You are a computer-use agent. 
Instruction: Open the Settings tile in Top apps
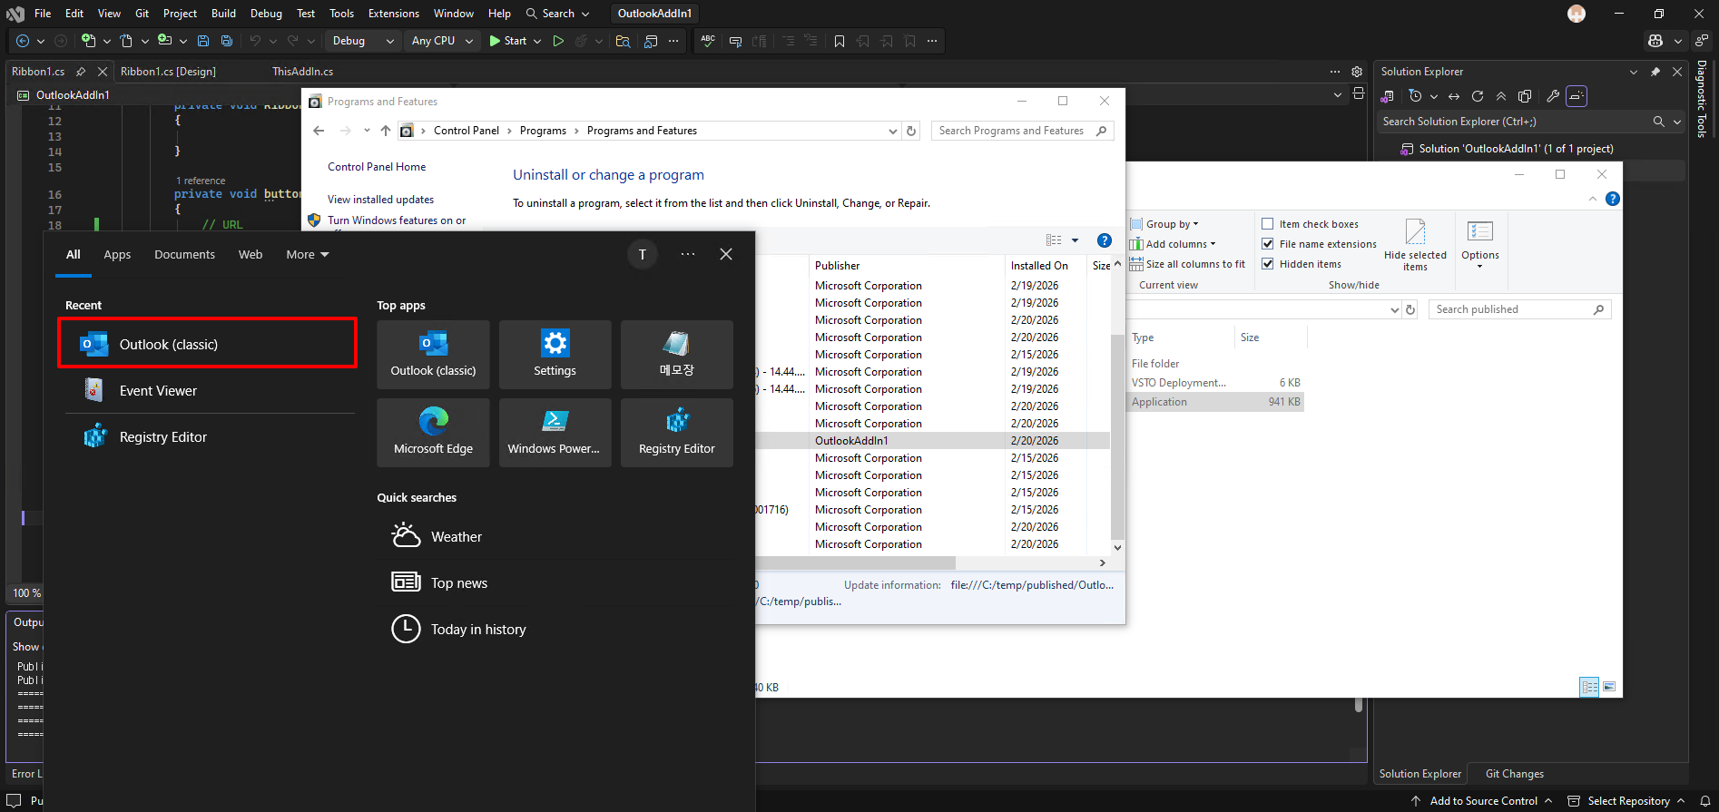[x=555, y=355]
